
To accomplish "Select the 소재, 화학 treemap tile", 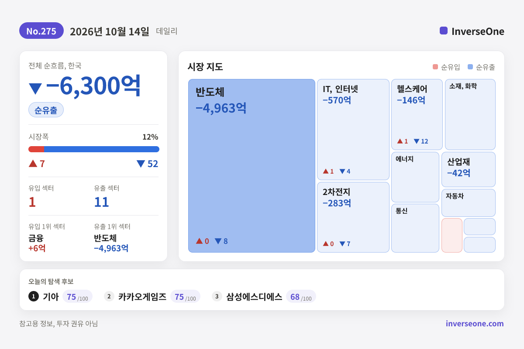I will coord(470,114).
